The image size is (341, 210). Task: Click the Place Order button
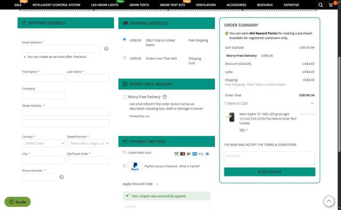click(x=270, y=172)
